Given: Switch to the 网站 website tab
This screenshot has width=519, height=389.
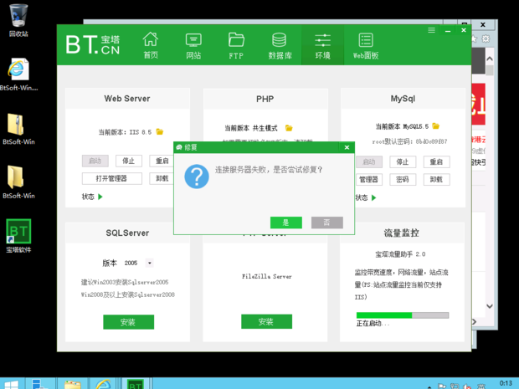Looking at the screenshot, I should pyautogui.click(x=193, y=45).
